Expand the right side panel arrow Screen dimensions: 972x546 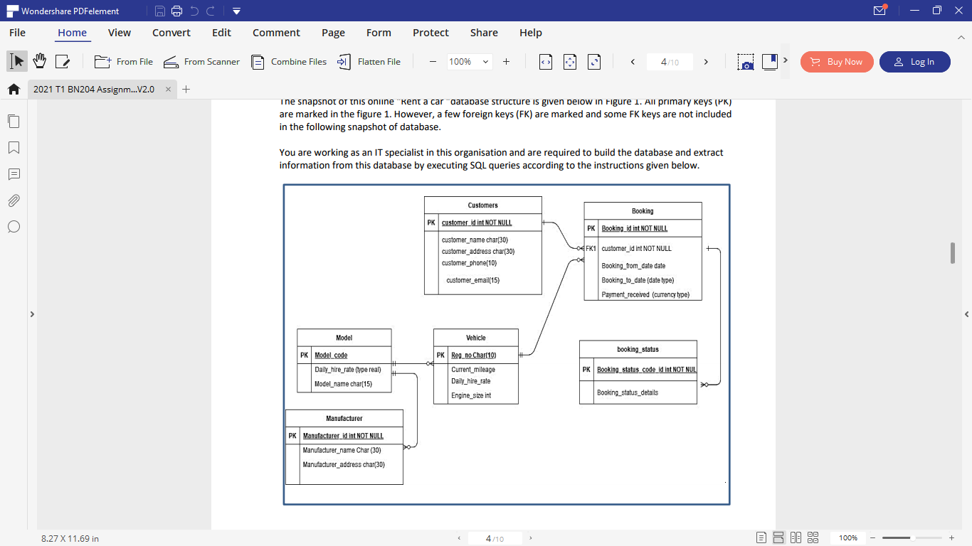967,314
